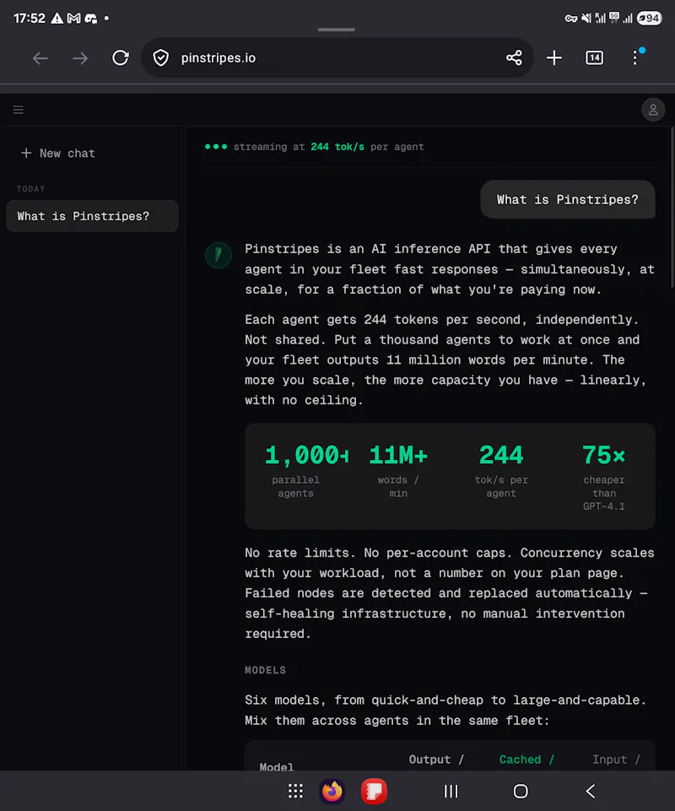Click the 75× cheaper than GPT-4.1 stat
The height and width of the screenshot is (811, 675).
(x=603, y=478)
